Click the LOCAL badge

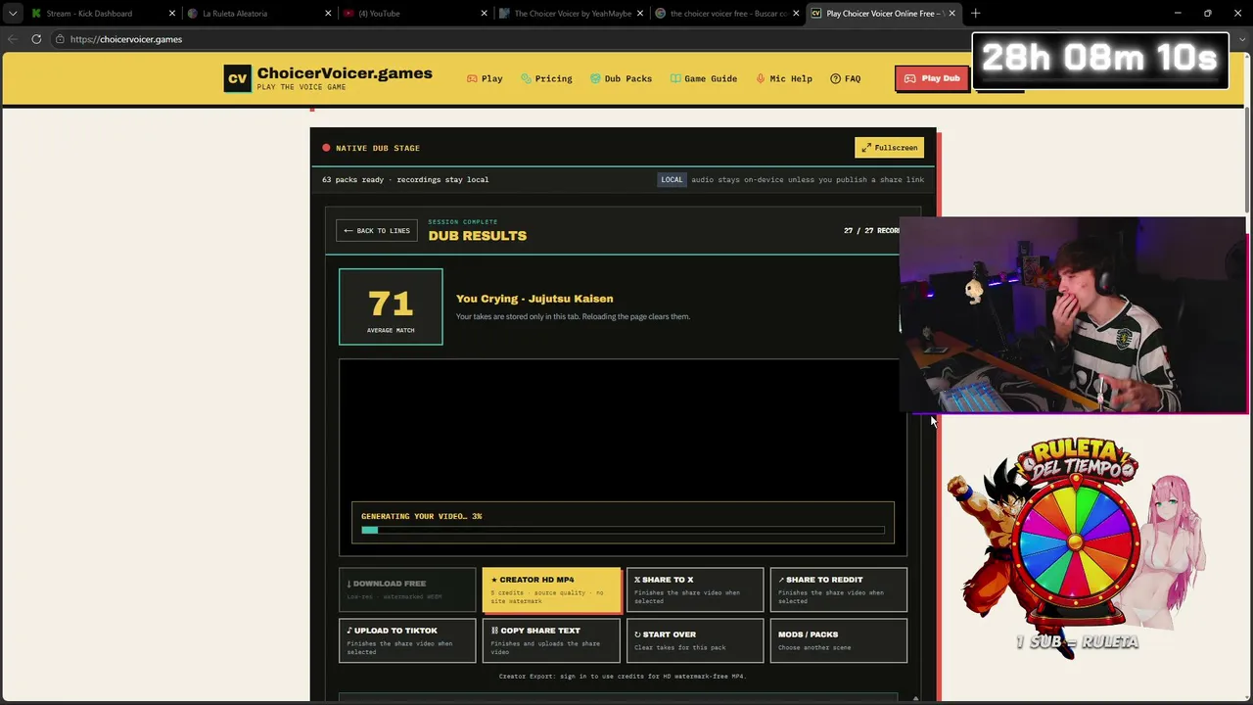(x=672, y=179)
